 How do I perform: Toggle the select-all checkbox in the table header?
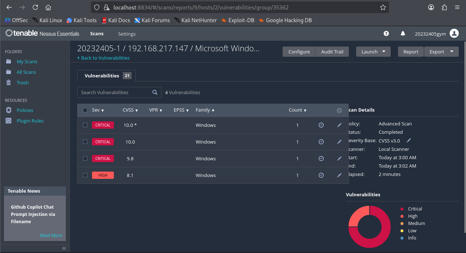click(85, 110)
